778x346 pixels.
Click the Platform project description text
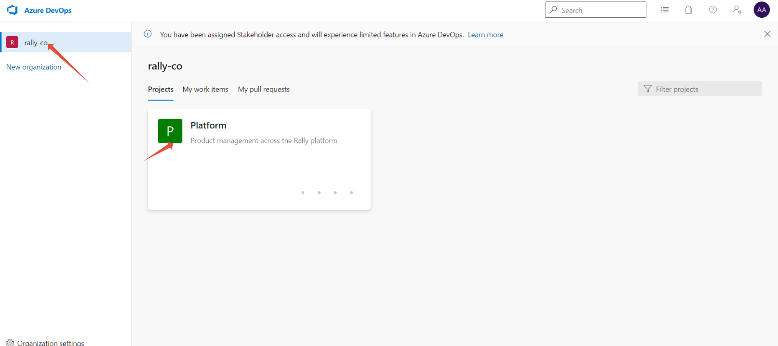point(264,141)
